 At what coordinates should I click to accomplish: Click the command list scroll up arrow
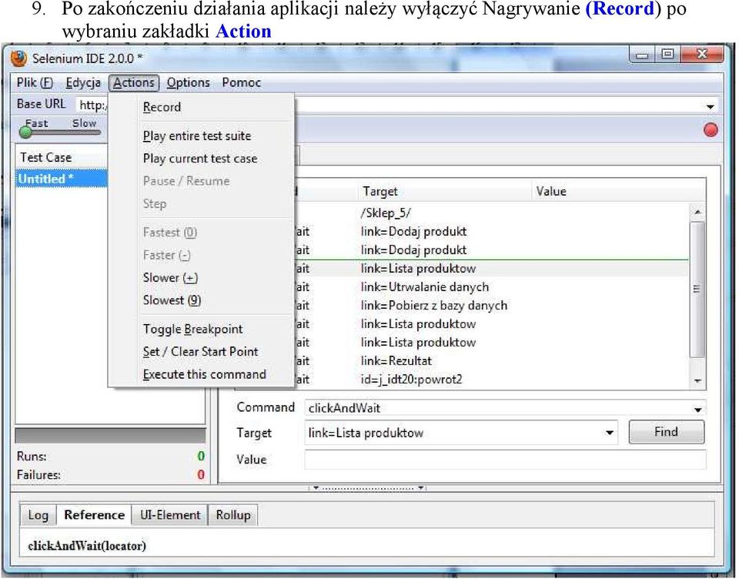(697, 213)
